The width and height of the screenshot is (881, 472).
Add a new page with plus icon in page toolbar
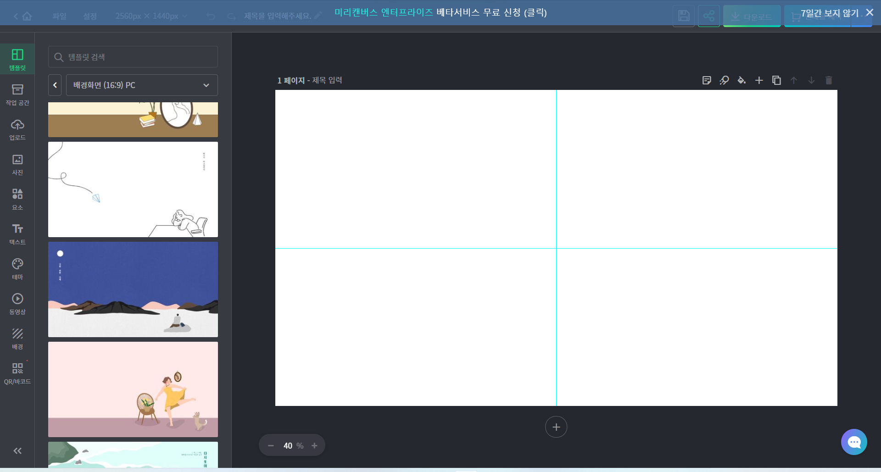(x=759, y=80)
